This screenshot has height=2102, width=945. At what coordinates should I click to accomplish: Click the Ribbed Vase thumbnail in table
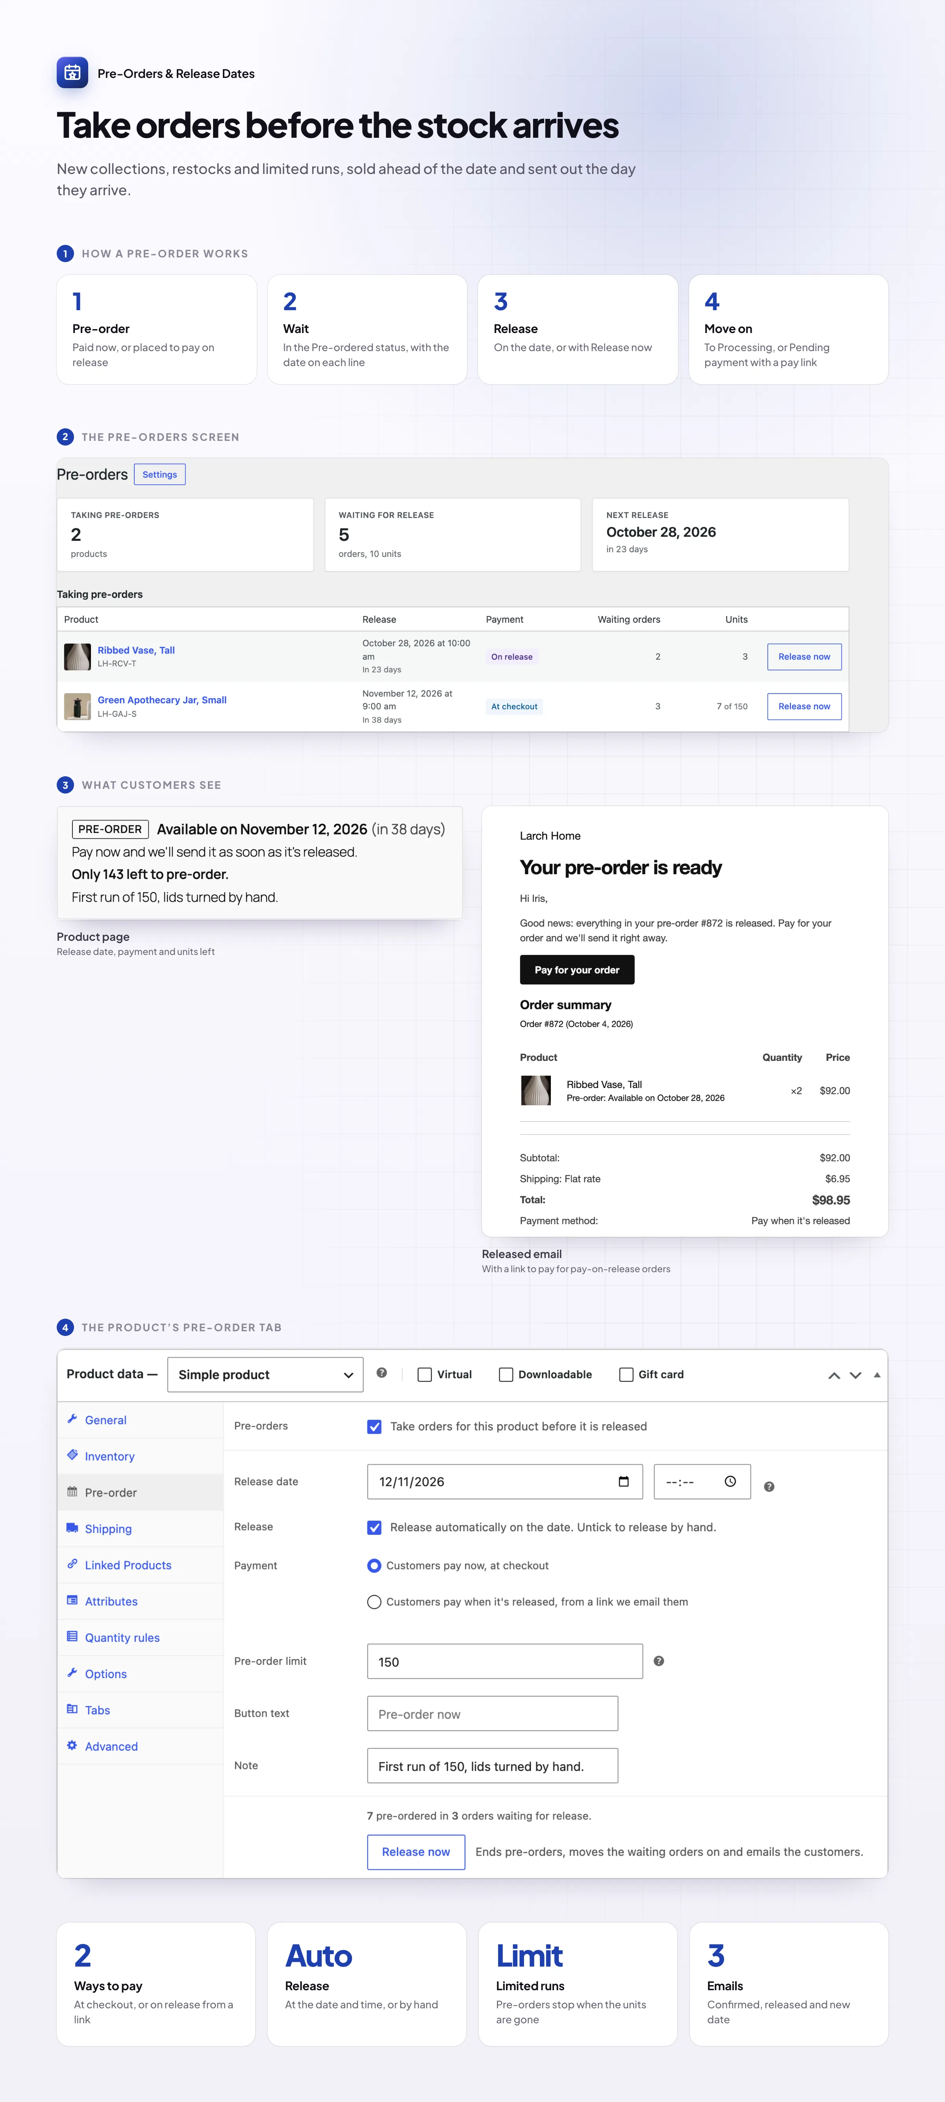tap(78, 656)
